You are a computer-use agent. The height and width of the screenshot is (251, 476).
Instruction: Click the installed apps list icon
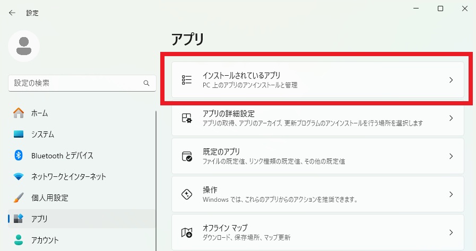(187, 80)
